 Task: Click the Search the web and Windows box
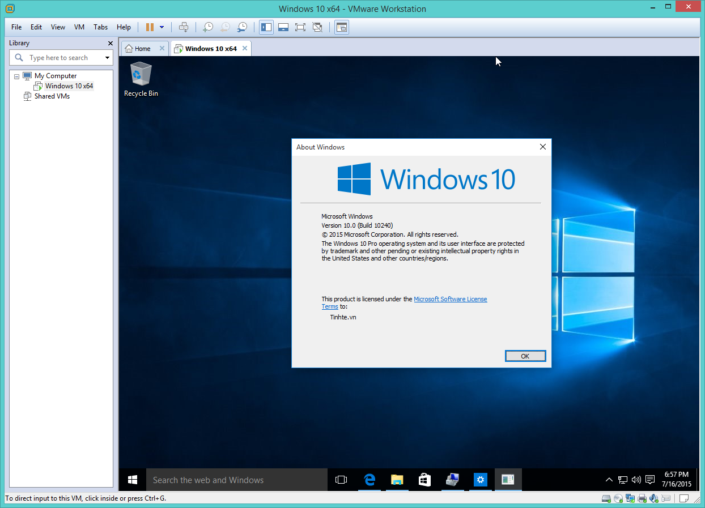point(237,480)
